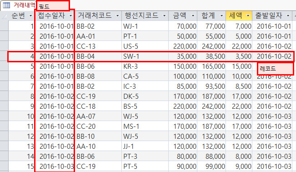
Task: Click the BB-04 client code cell
Action: [98, 56]
